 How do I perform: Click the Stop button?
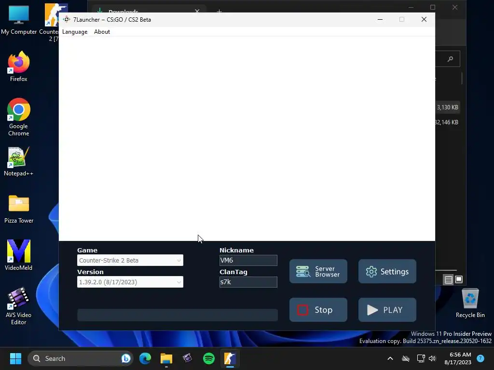tap(318, 310)
